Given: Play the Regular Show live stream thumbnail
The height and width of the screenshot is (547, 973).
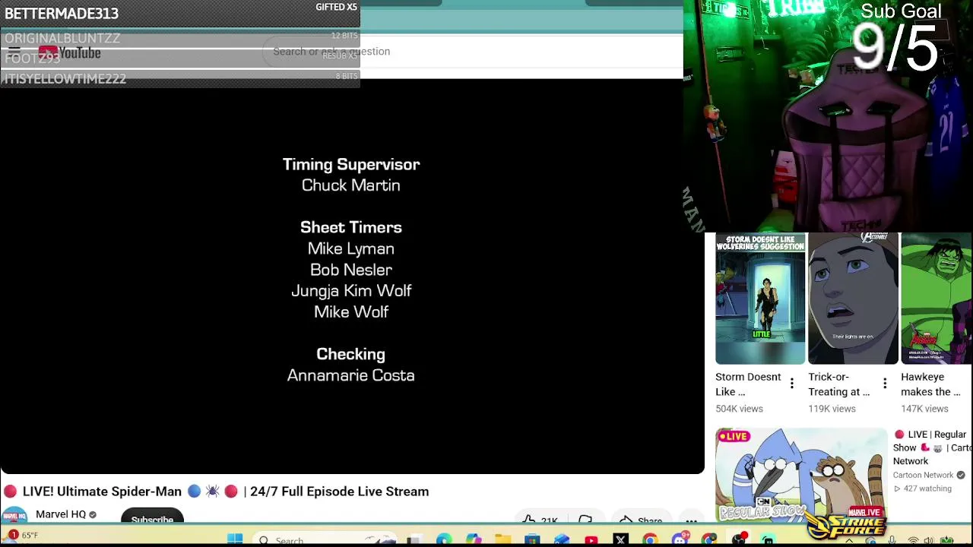Looking at the screenshot, I should point(801,475).
